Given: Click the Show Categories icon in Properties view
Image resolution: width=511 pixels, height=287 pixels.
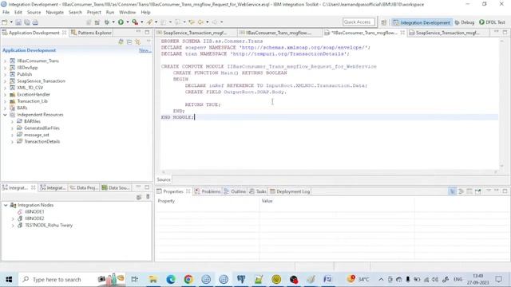Looking at the screenshot, I should [453, 191].
